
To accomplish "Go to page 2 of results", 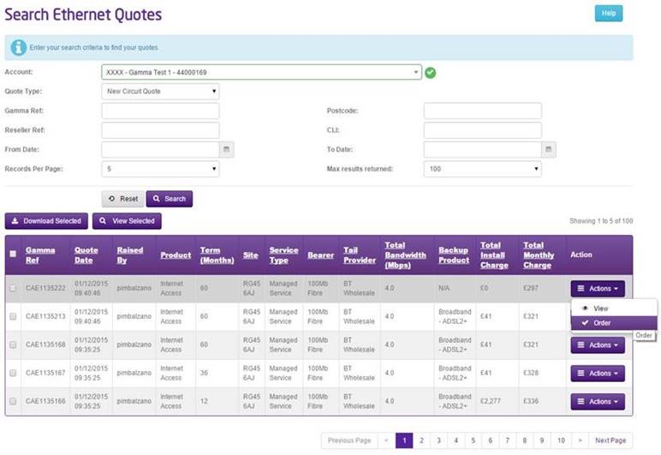I will (421, 440).
